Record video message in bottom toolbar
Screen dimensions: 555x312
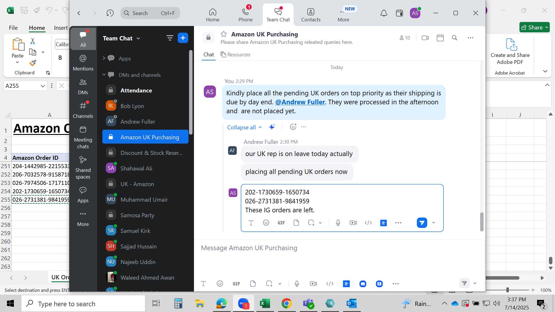click(x=313, y=284)
